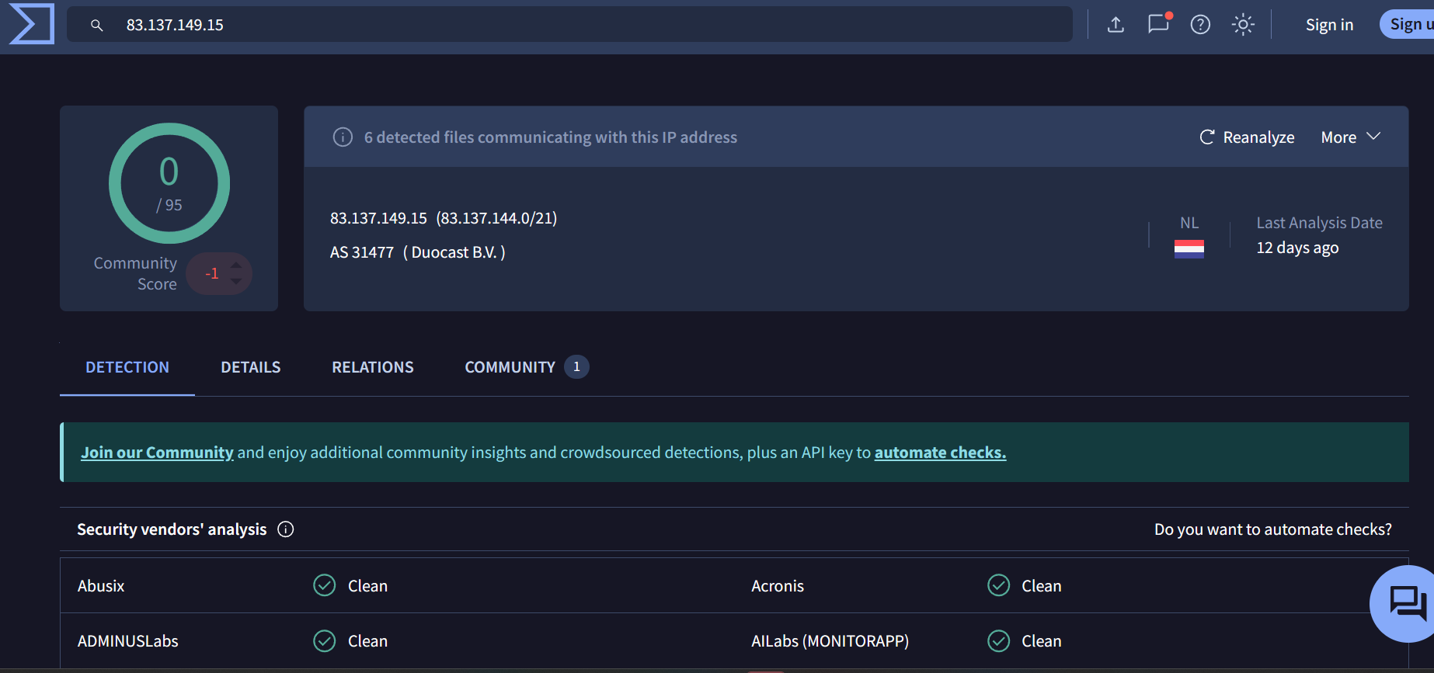This screenshot has width=1434, height=673.
Task: Click the VirusTotal sigma logo
Action: coord(31,24)
